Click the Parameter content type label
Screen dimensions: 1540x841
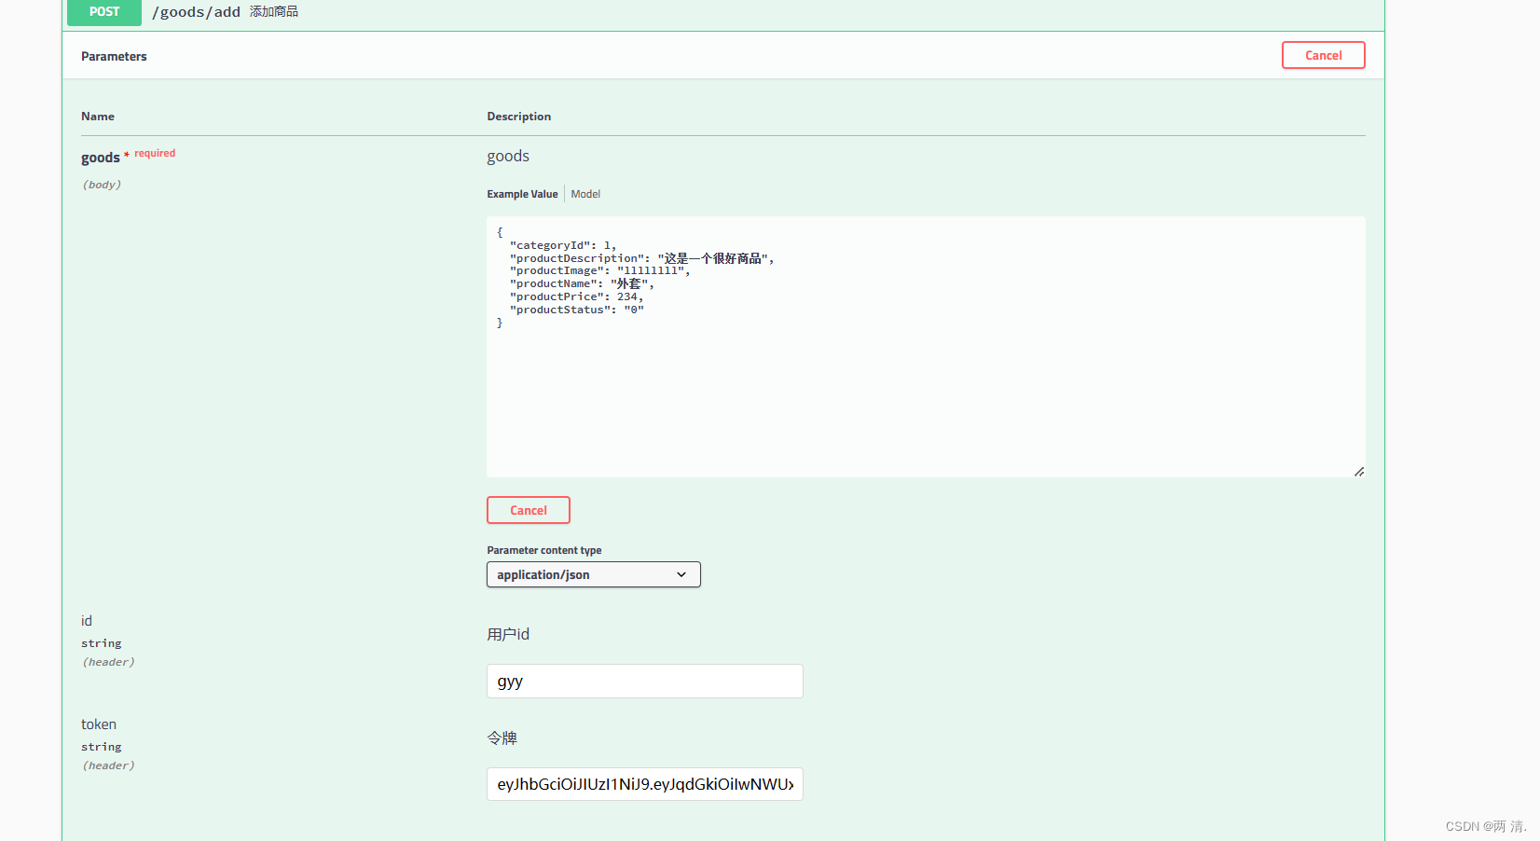click(x=544, y=550)
